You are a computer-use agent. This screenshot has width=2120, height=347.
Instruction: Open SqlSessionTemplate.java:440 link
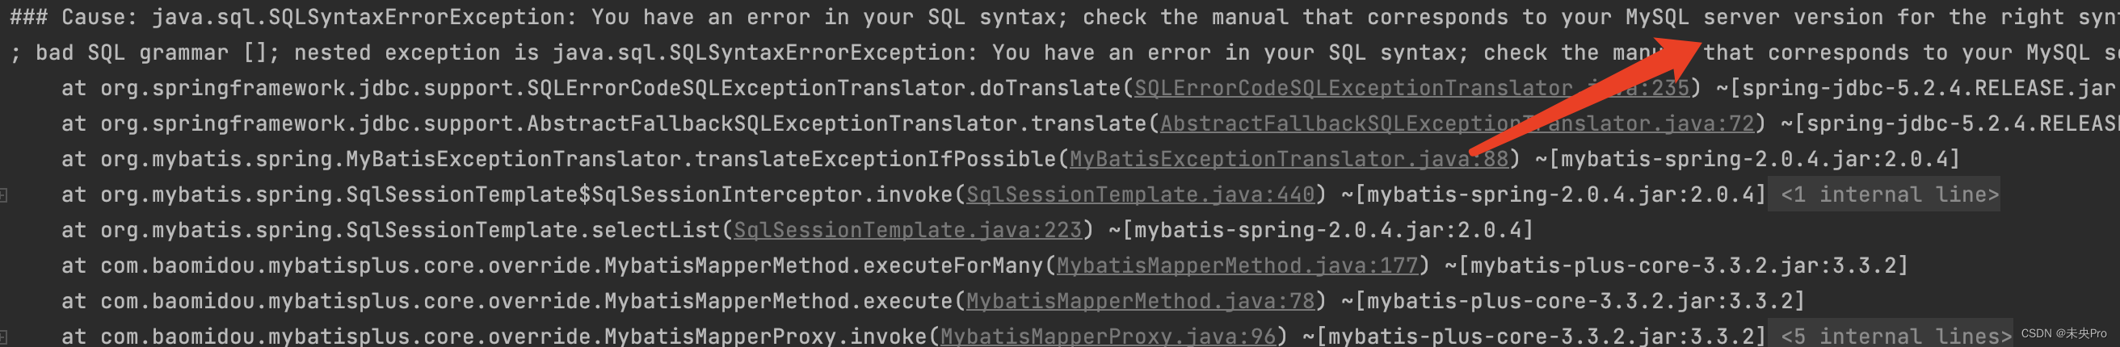click(1140, 194)
